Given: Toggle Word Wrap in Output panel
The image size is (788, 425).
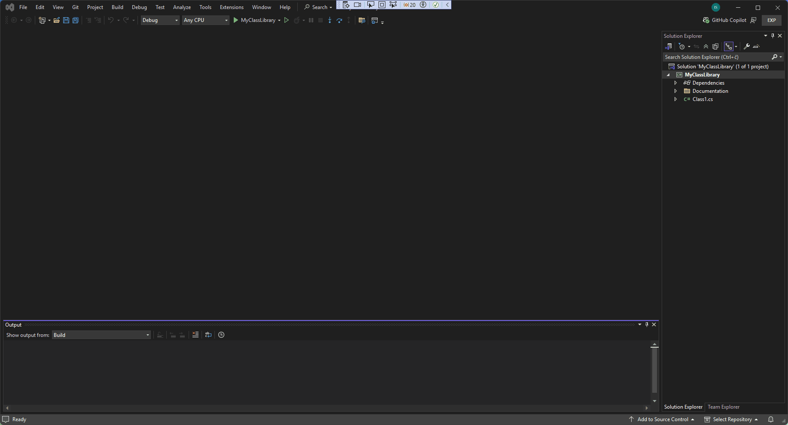Looking at the screenshot, I should 208,335.
